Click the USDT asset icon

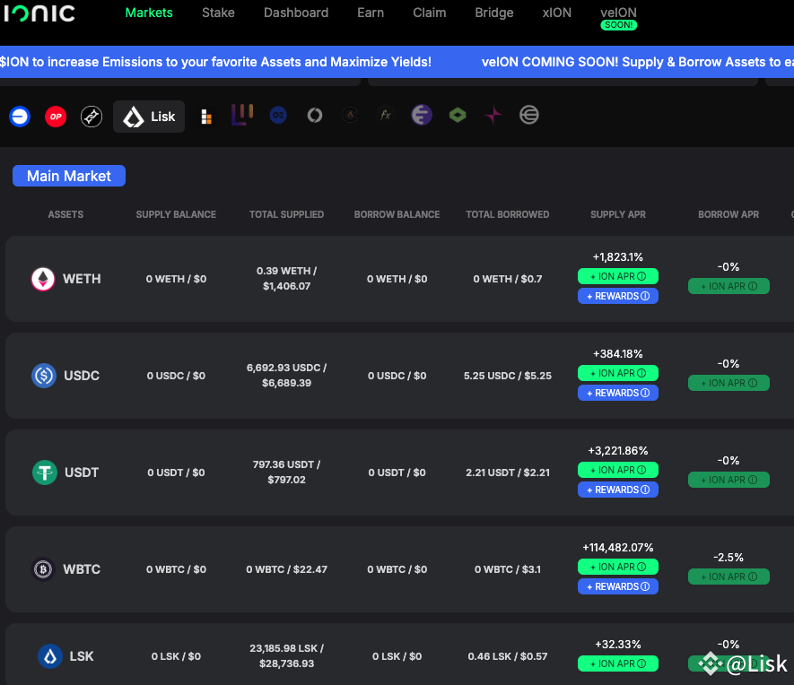coord(42,473)
